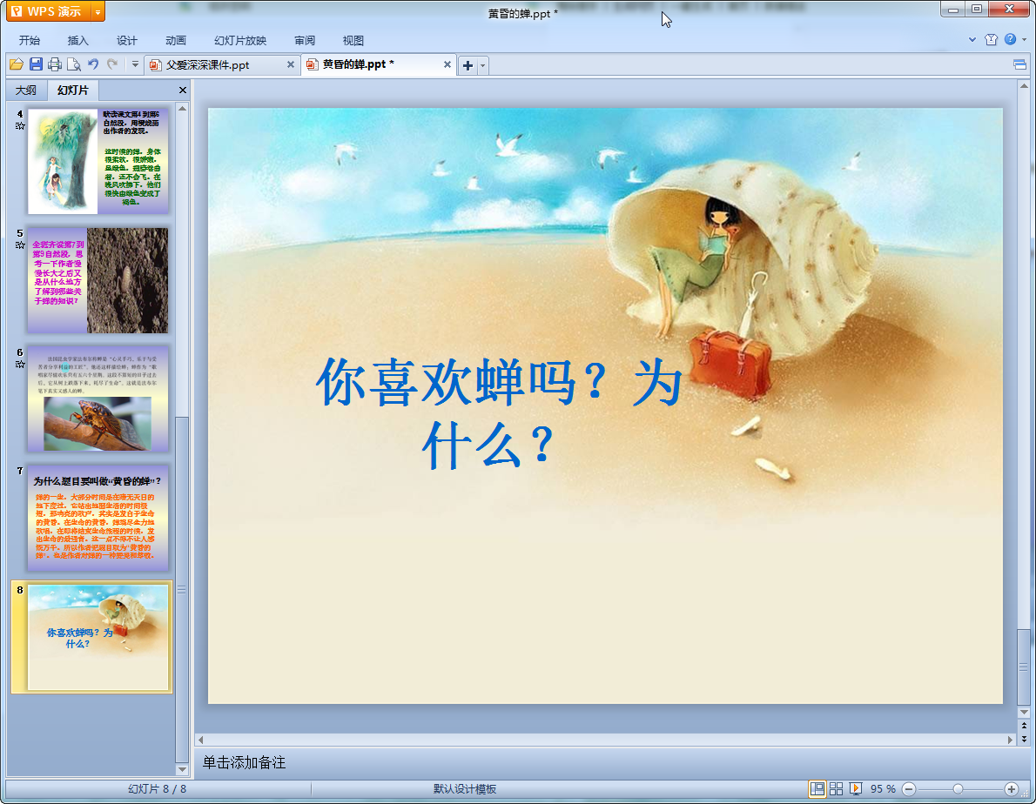
Task: Switch to slide sorter view icon
Action: coord(837,789)
